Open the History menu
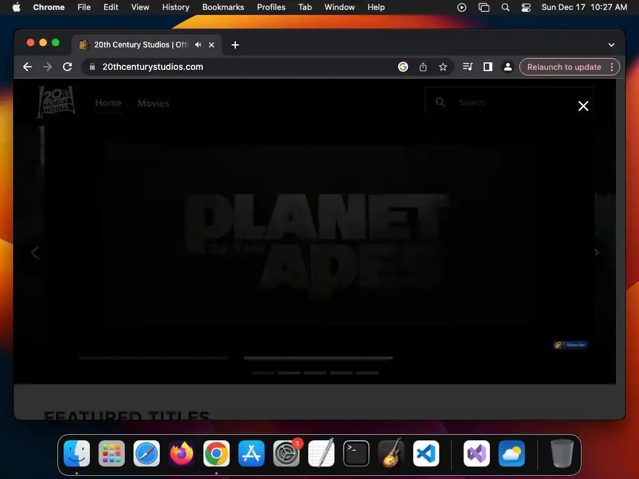The width and height of the screenshot is (639, 479). tap(175, 7)
